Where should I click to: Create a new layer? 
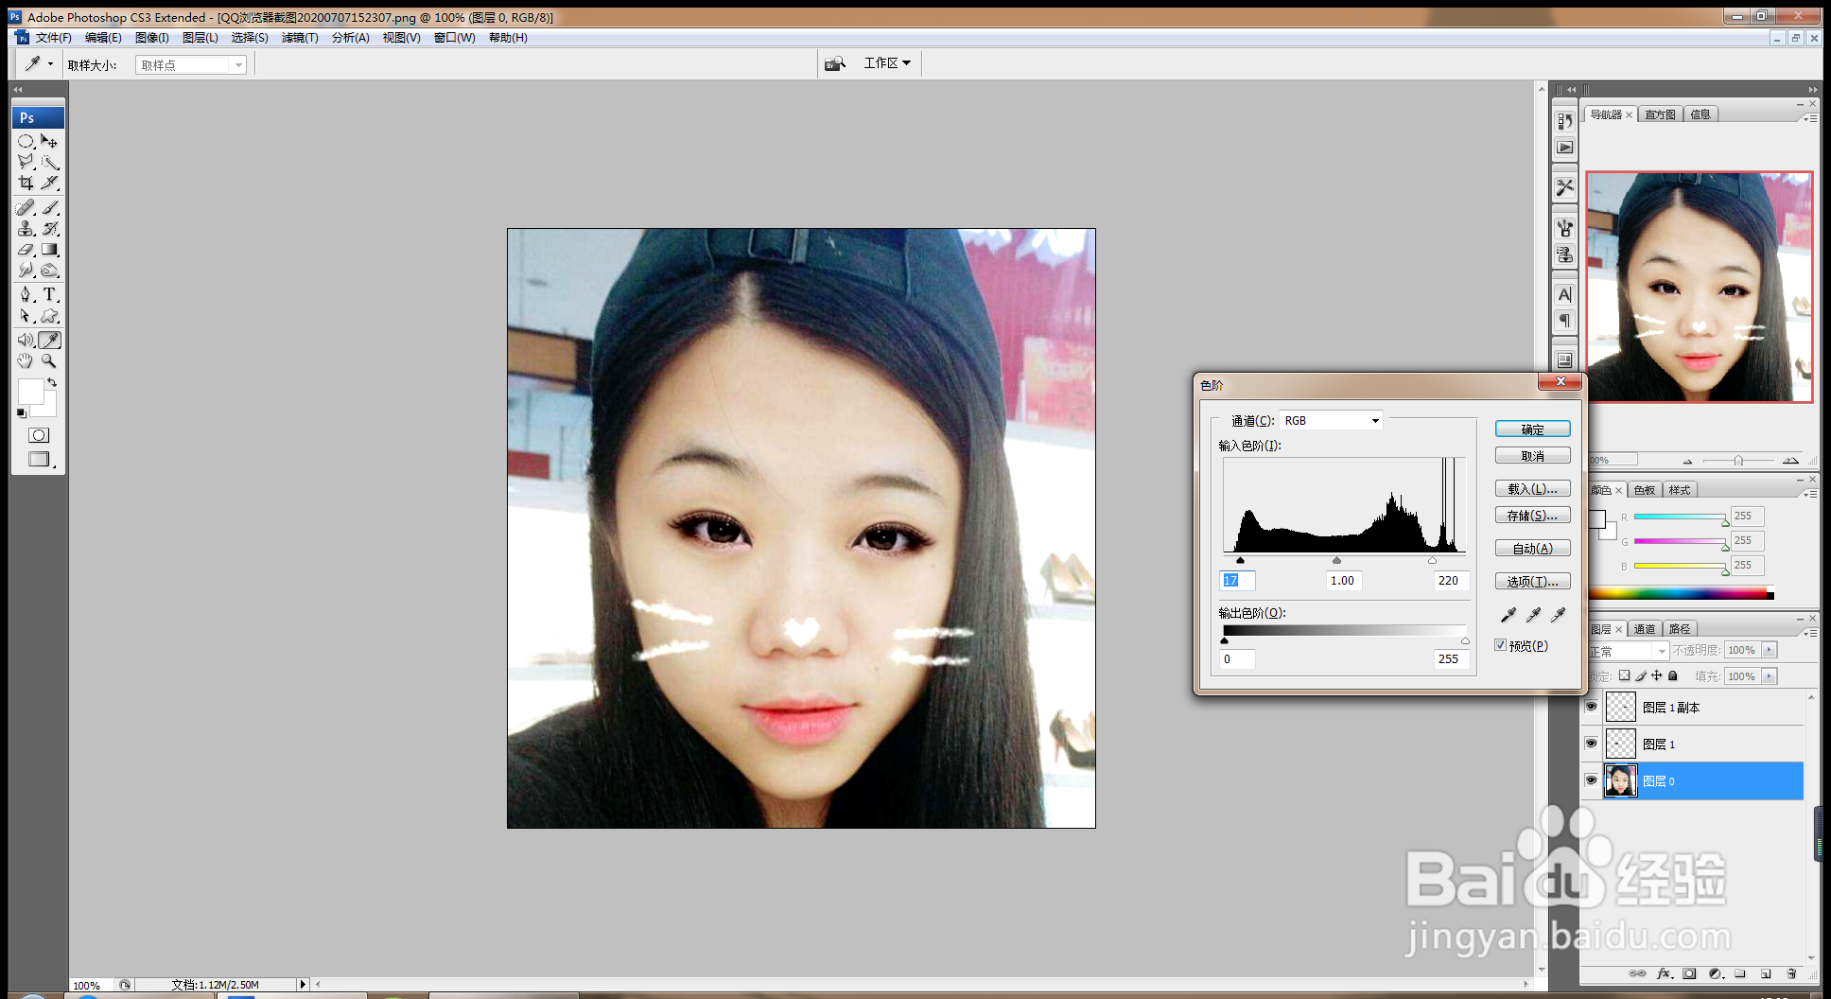click(1766, 973)
